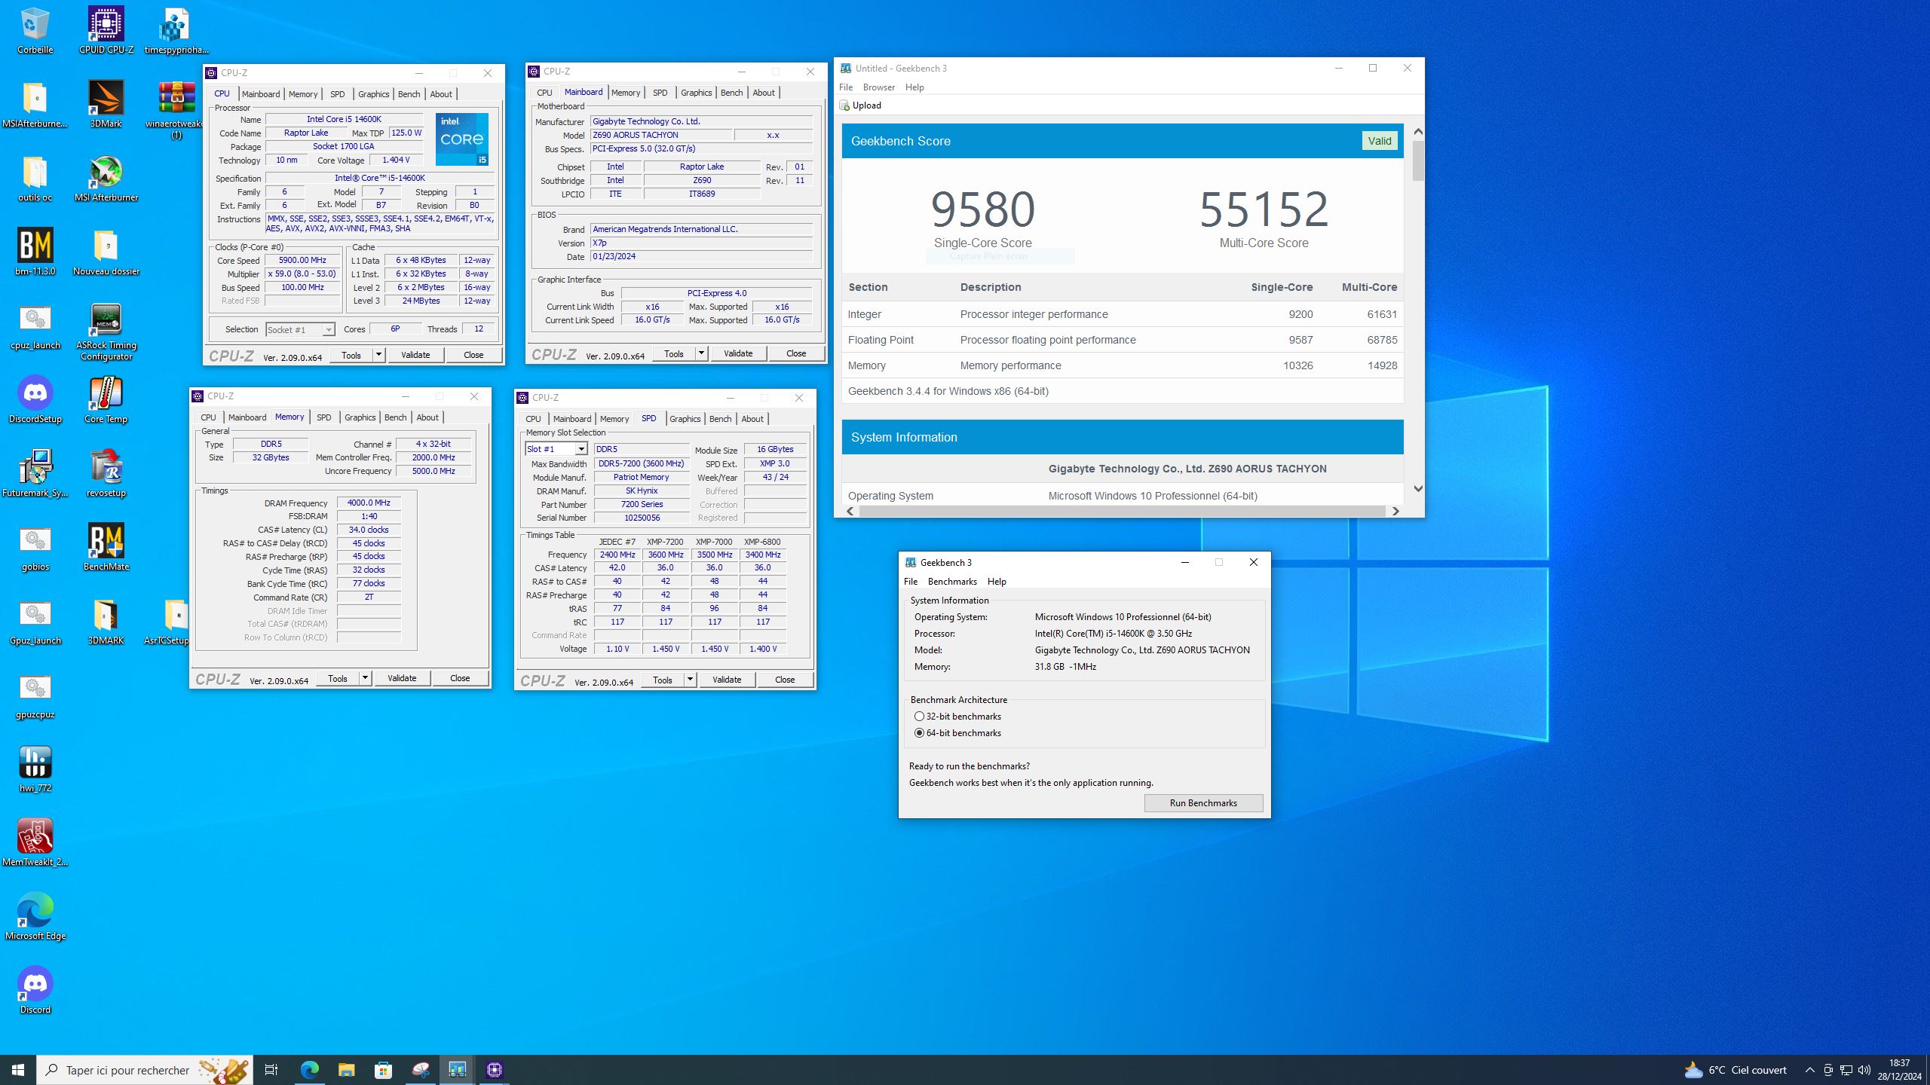This screenshot has height=1085, width=1930.
Task: Open the About tab in SPD window
Action: click(752, 419)
